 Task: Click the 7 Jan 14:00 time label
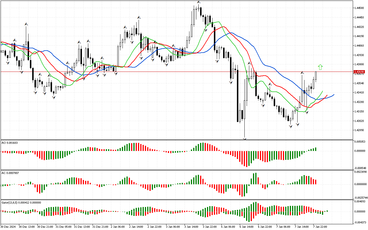tap(302, 227)
